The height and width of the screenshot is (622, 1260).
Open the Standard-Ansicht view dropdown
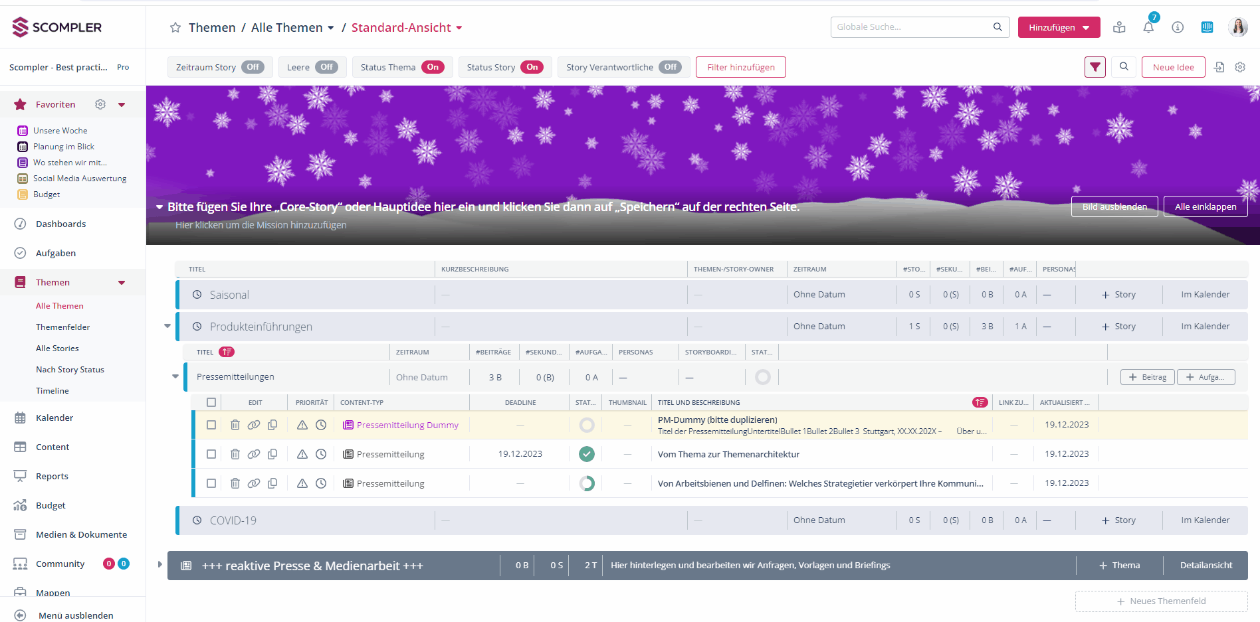coord(459,28)
